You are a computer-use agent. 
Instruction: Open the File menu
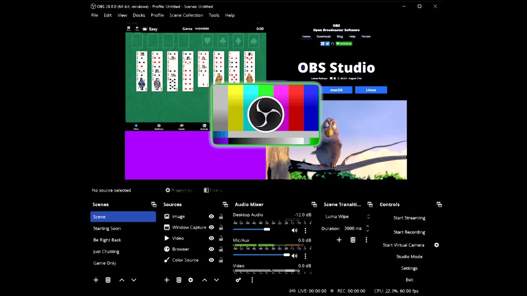tap(94, 15)
